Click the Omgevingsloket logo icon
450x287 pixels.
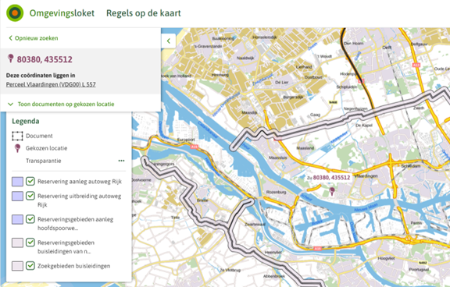coord(15,13)
